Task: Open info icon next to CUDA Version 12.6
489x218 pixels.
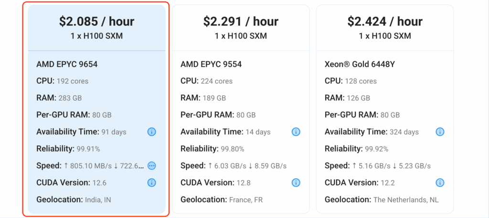Action: click(151, 183)
